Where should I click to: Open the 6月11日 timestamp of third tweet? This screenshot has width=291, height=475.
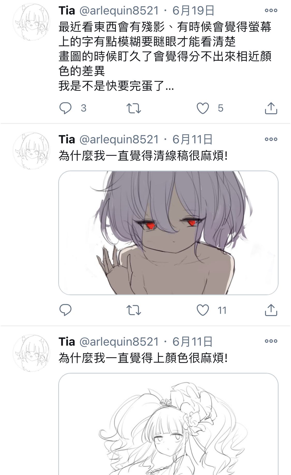coord(192,341)
